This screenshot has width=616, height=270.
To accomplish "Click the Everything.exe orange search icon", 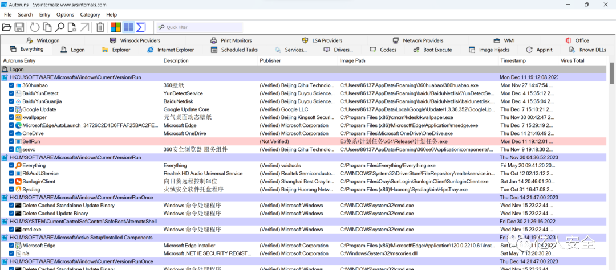I will [18, 166].
